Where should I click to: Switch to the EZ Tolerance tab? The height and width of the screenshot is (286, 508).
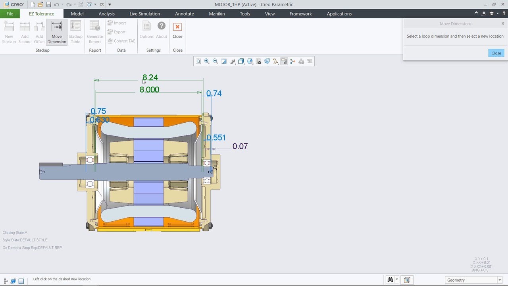tap(42, 14)
